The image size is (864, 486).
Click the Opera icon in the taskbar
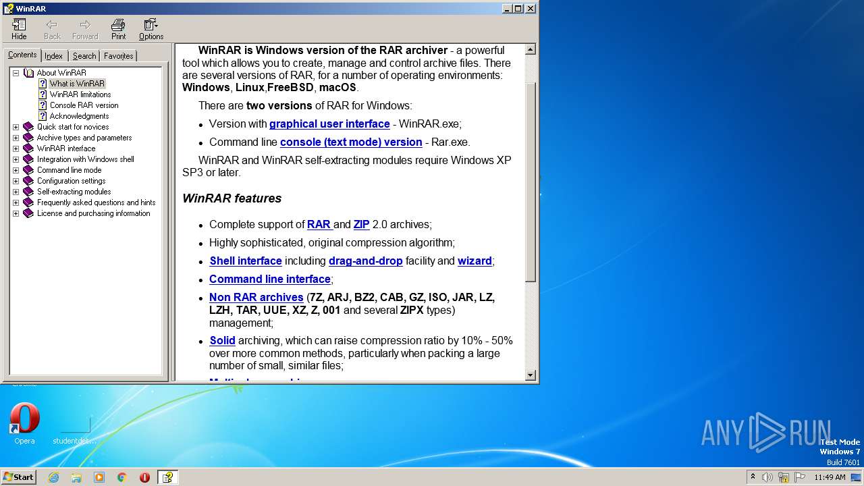pyautogui.click(x=144, y=477)
